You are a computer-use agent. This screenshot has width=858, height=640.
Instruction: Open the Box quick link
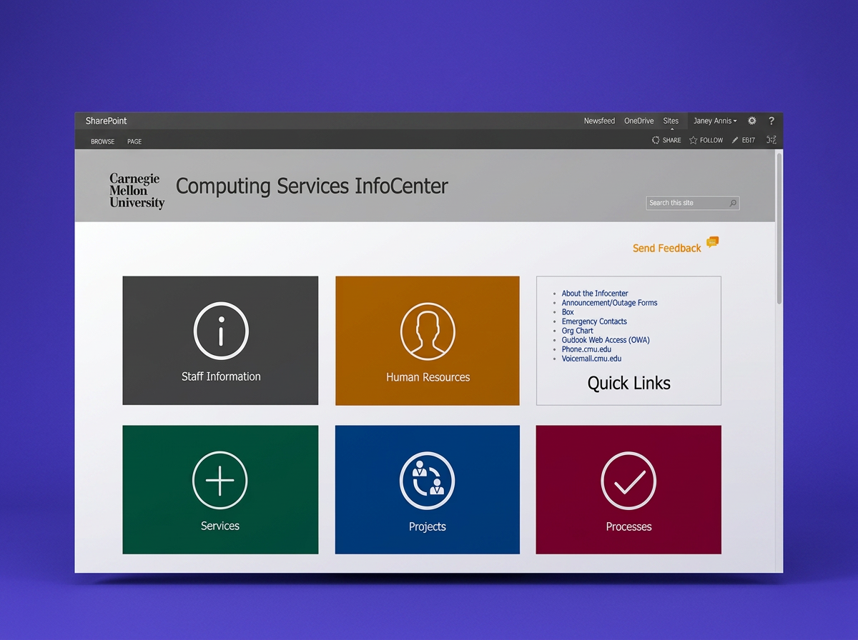click(x=568, y=312)
